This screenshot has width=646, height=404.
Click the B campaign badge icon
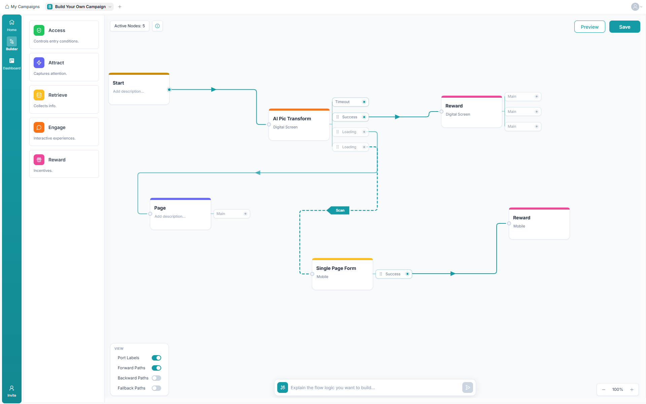(x=50, y=7)
